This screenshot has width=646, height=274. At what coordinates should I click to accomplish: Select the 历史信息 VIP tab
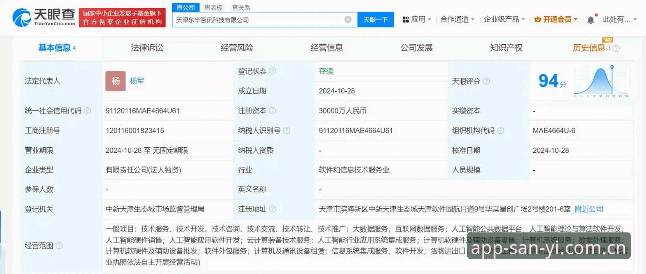[589, 48]
